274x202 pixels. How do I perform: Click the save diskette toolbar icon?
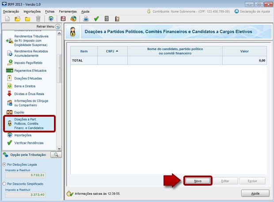(x=63, y=19)
